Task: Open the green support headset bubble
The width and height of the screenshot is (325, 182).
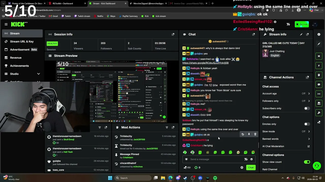Action: point(317,166)
